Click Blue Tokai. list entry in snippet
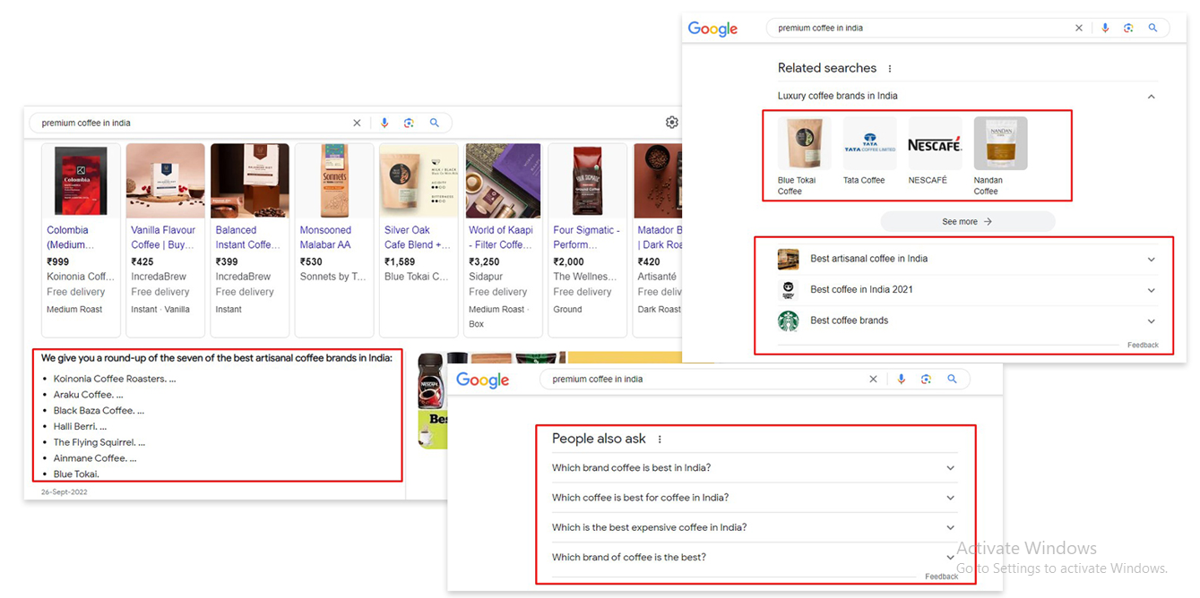Image resolution: width=1200 pixels, height=598 pixels. point(76,474)
